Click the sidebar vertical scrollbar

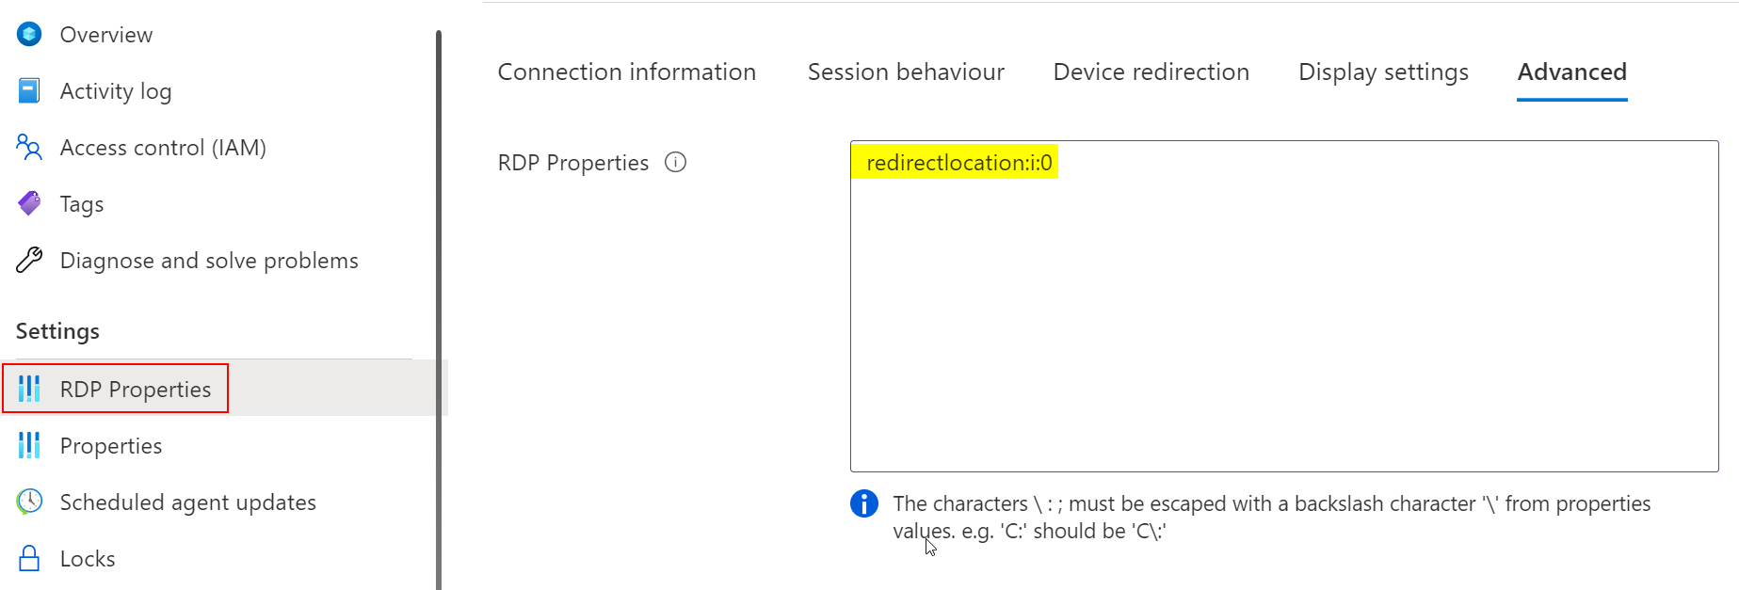[x=439, y=311]
